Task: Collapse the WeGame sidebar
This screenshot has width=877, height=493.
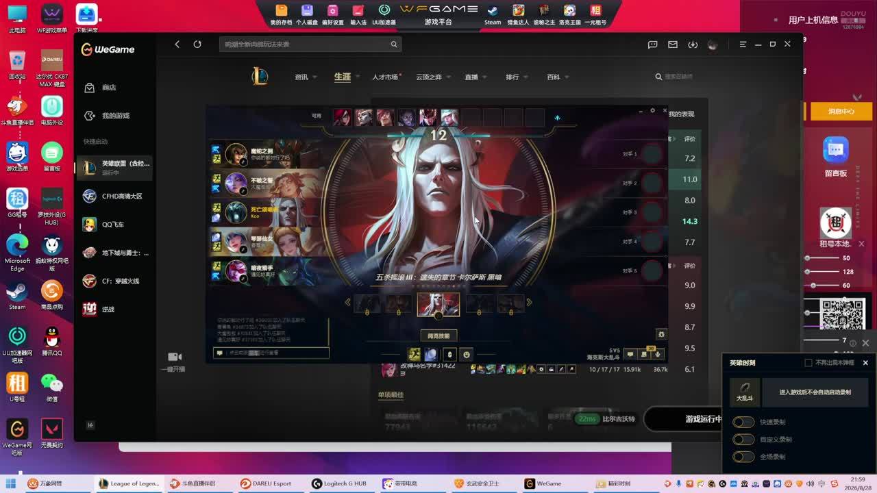Action: [x=90, y=425]
